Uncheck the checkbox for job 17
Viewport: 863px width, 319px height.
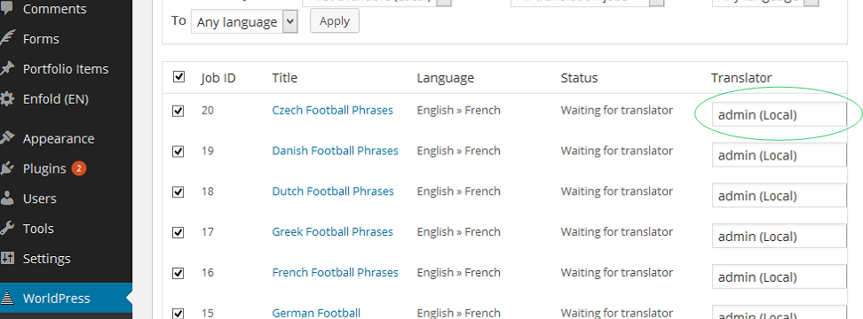tap(178, 232)
